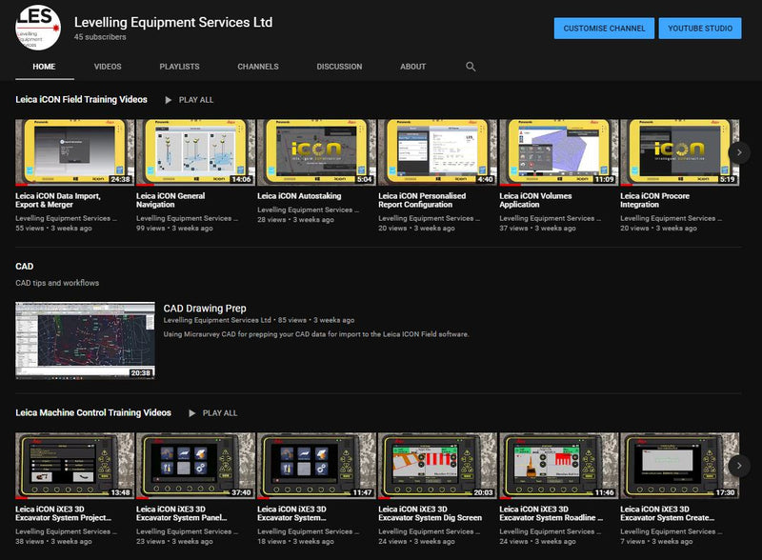Open the ABOUT tab
The width and height of the screenshot is (762, 560).
coord(412,67)
